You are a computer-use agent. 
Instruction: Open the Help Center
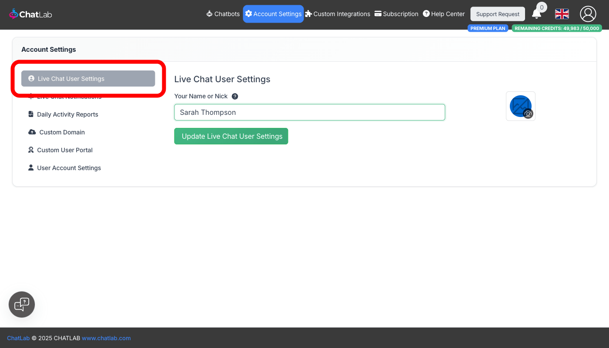[444, 14]
